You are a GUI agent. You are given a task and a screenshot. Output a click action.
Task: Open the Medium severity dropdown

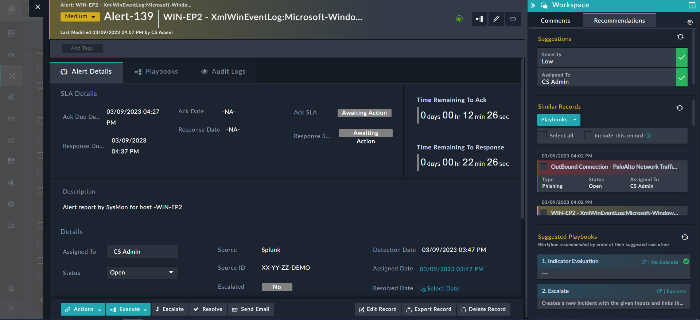[80, 16]
